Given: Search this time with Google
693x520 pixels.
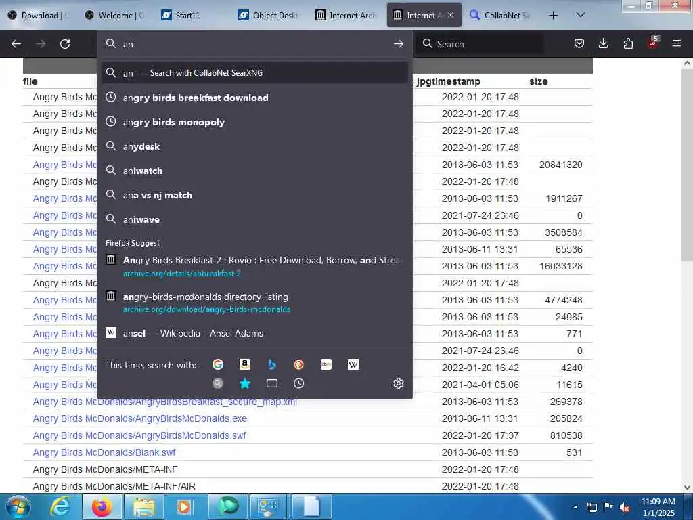Looking at the screenshot, I should [x=217, y=364].
